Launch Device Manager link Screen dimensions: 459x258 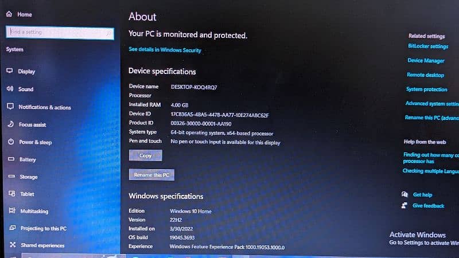coord(426,61)
